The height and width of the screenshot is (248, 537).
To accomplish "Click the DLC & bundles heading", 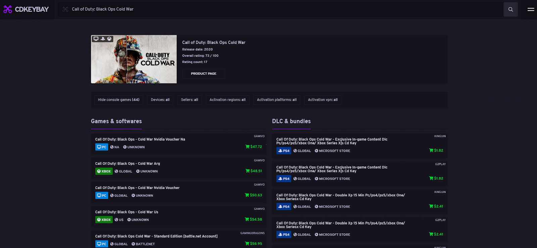I will point(291,121).
